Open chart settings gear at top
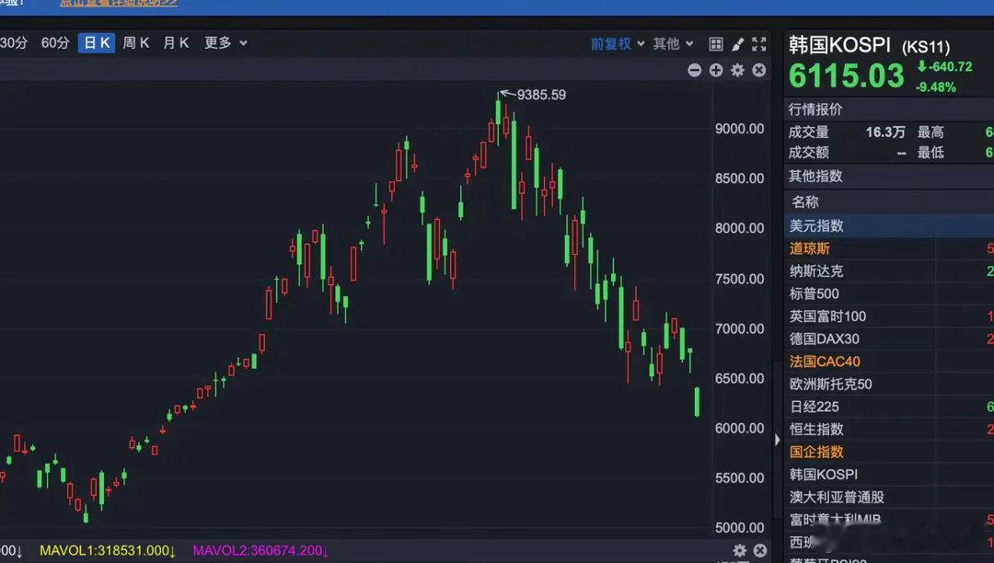Screen dimensions: 994x563 point(737,70)
